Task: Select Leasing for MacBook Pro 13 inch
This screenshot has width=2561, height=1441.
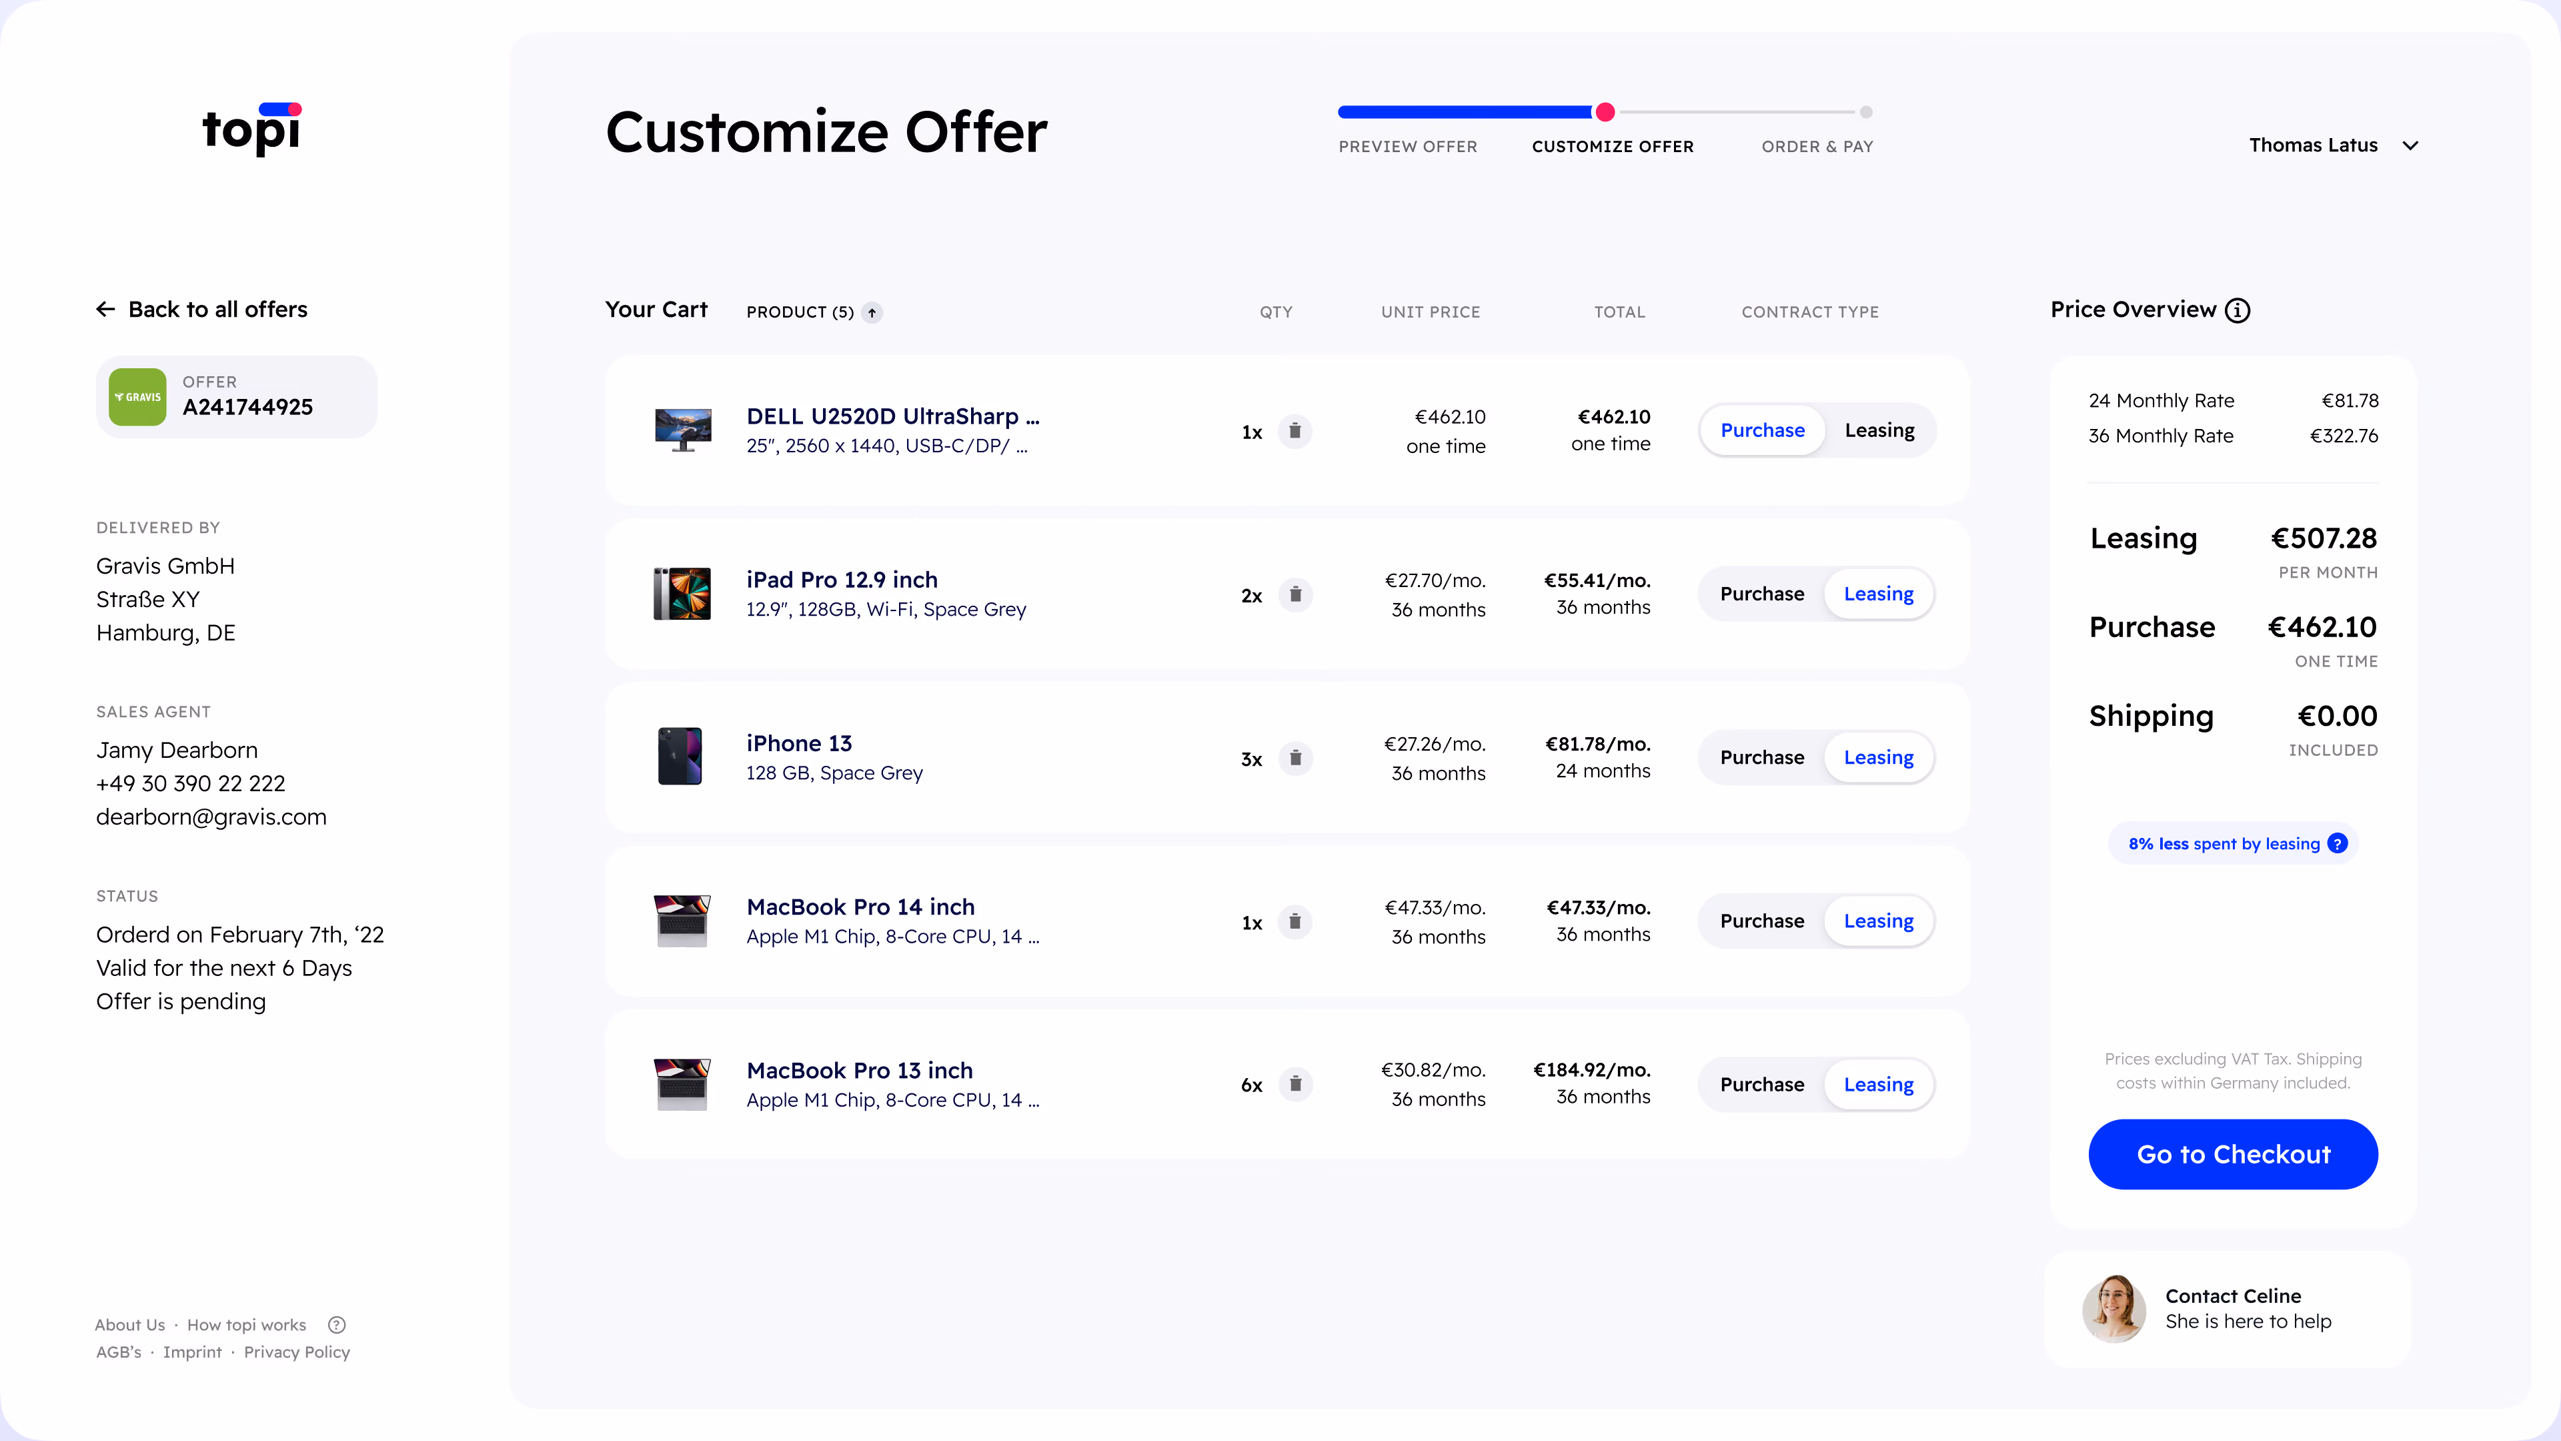Action: click(x=1879, y=1085)
